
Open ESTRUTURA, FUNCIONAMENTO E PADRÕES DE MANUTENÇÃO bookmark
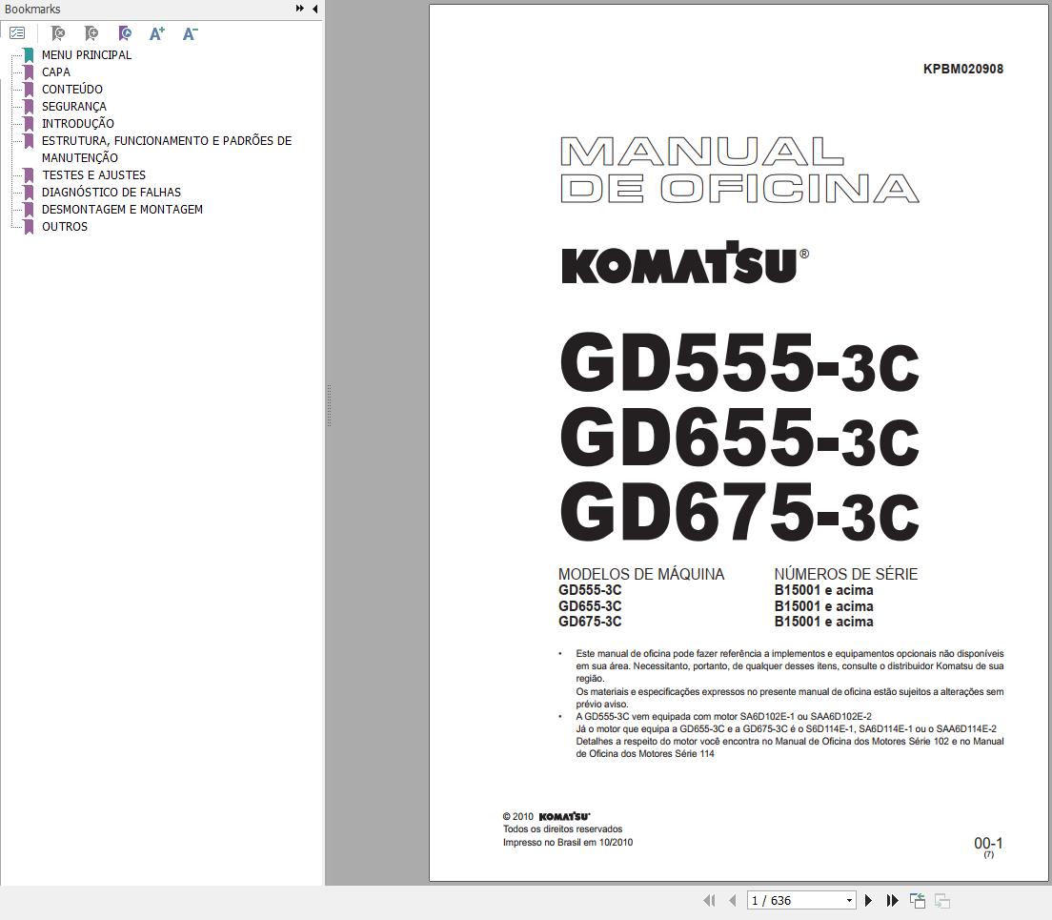click(x=167, y=149)
